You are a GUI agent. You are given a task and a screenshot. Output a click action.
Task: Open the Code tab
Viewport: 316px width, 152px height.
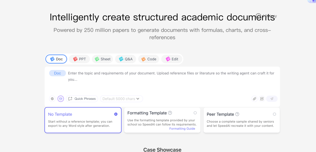149,59
